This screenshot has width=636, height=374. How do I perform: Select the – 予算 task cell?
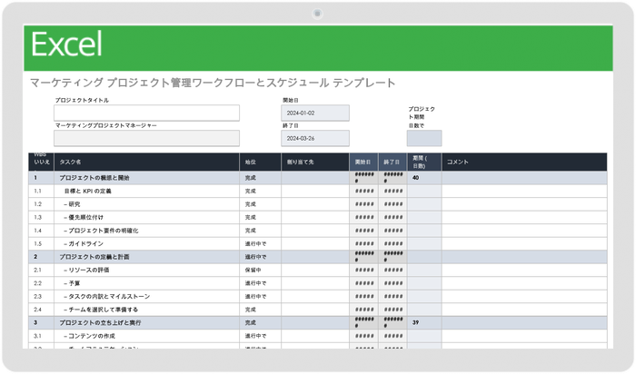[146, 283]
